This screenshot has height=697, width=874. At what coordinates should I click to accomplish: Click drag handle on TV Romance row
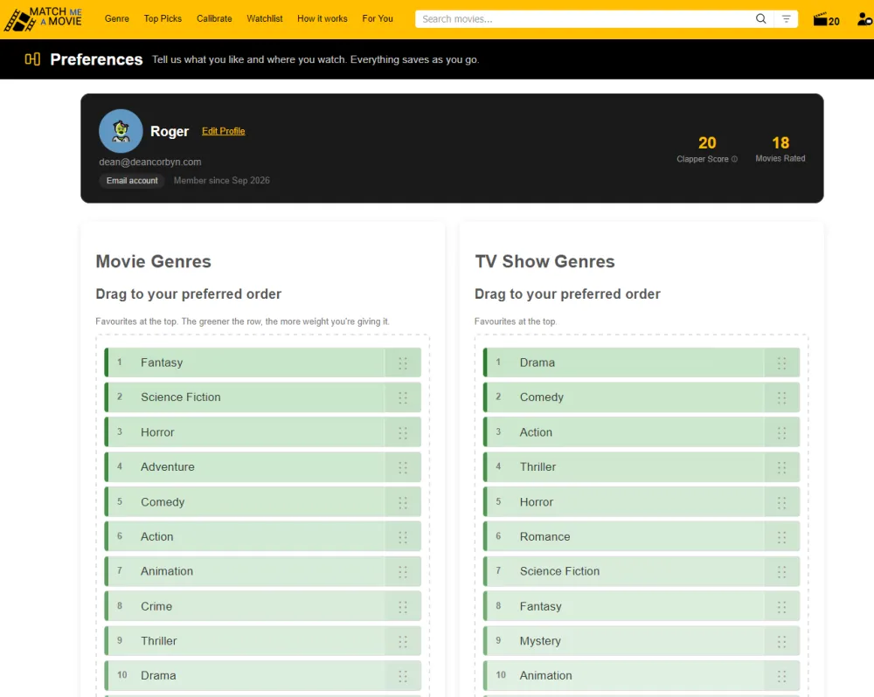[781, 537]
